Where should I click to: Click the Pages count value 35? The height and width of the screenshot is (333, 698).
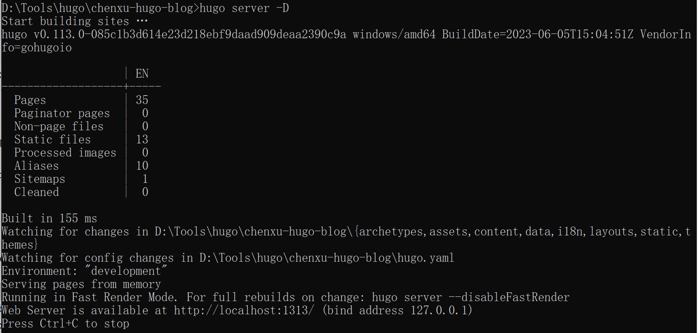pos(142,100)
